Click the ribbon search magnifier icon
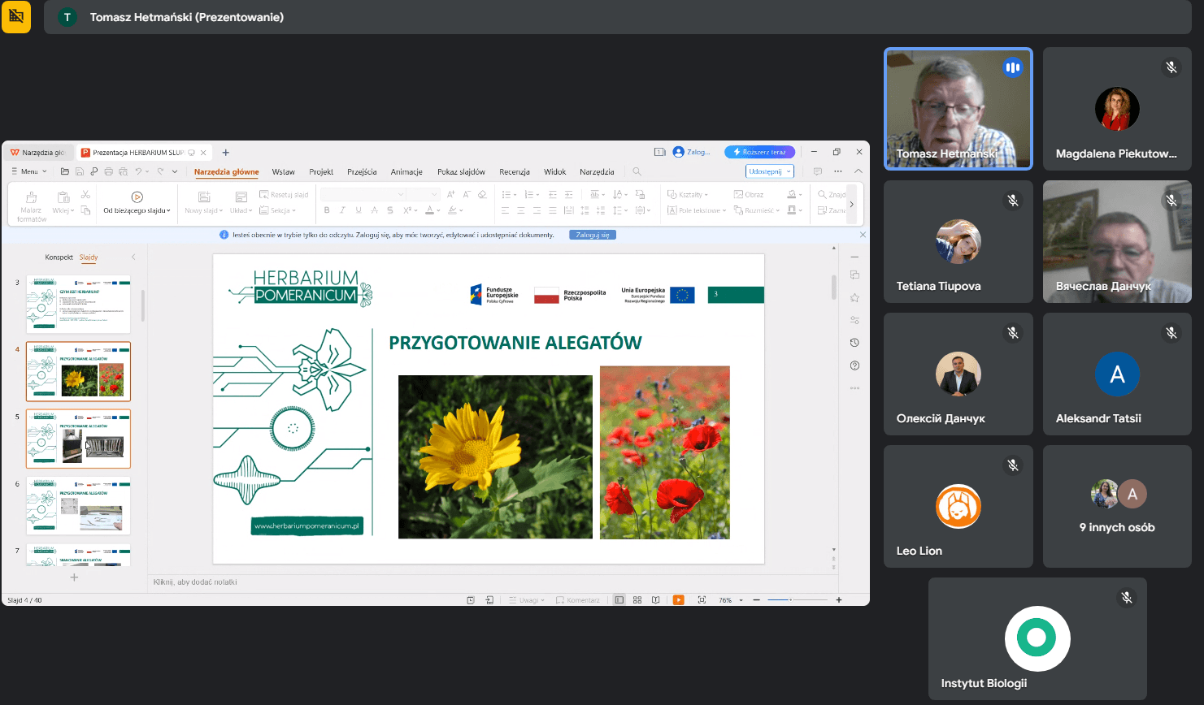The image size is (1204, 705). click(x=637, y=171)
